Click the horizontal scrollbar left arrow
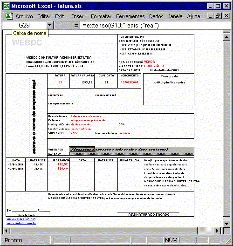Image resolution: width=233 pixels, height=246 pixels. point(6,231)
